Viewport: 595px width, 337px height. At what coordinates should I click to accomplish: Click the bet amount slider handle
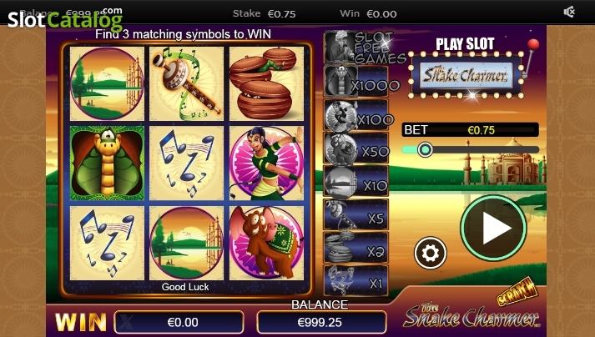coord(425,149)
